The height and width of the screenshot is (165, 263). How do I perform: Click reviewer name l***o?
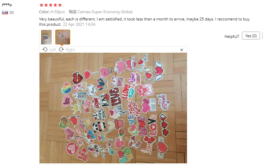pyautogui.click(x=7, y=5)
